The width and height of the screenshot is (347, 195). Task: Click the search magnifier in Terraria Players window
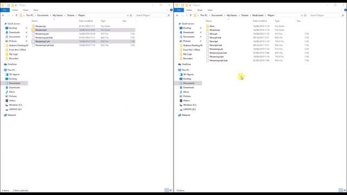(169, 15)
